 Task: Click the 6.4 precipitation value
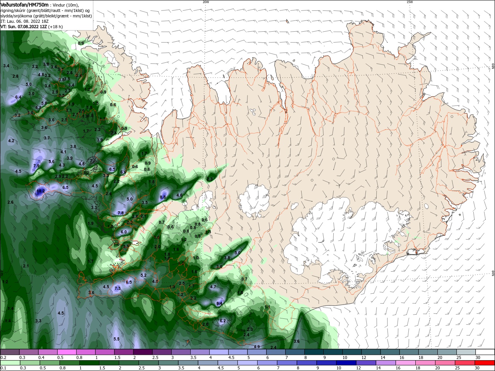tap(18, 97)
